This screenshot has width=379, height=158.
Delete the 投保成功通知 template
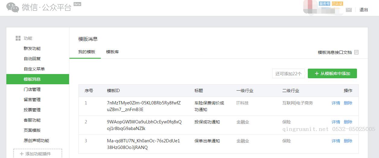pyautogui.click(x=348, y=122)
